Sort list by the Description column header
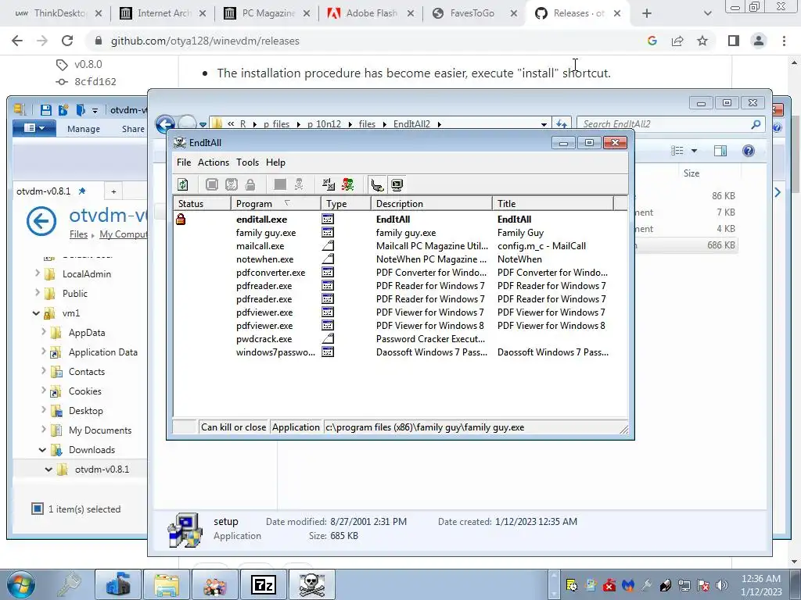This screenshot has height=600, width=801. click(432, 204)
